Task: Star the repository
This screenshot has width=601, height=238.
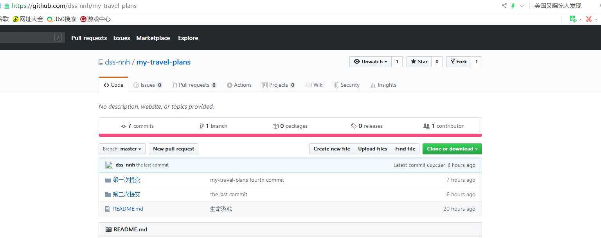Action: tap(419, 62)
